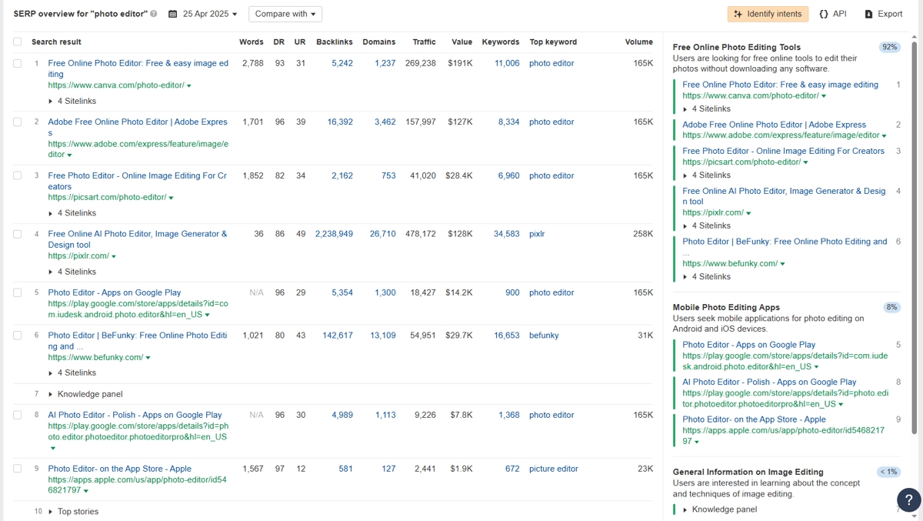923x521 pixels.
Task: Click the befunky top keyword link
Action: (x=544, y=335)
